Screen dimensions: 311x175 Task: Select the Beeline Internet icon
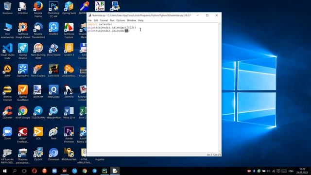8,93
